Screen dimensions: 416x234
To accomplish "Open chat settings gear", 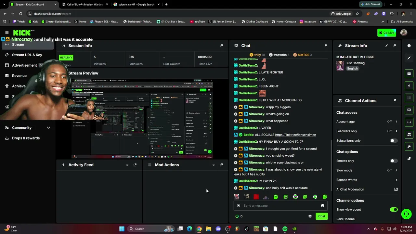I will tap(310, 216).
